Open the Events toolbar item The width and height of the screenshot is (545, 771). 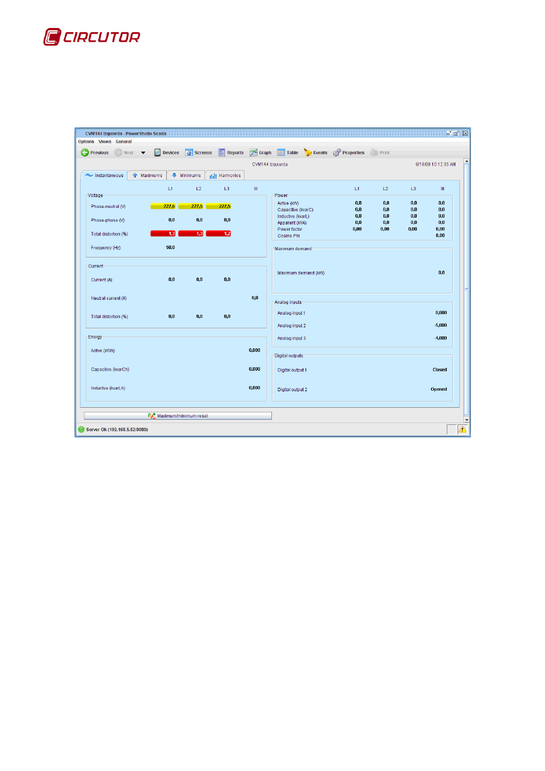[x=315, y=152]
